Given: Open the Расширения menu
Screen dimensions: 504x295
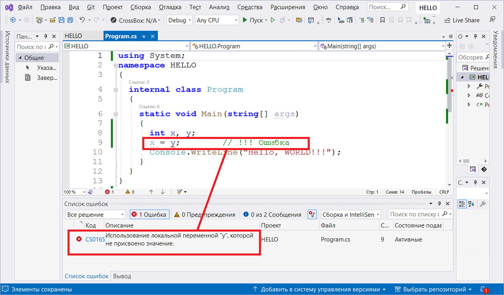Looking at the screenshot, I should pos(288,7).
